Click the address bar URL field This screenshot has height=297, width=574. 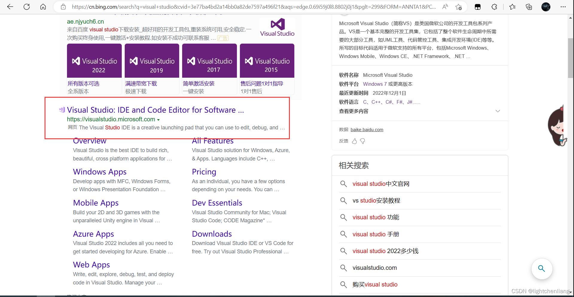coord(254,7)
